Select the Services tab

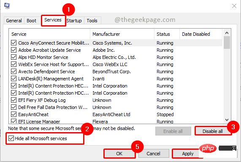[x=53, y=20]
